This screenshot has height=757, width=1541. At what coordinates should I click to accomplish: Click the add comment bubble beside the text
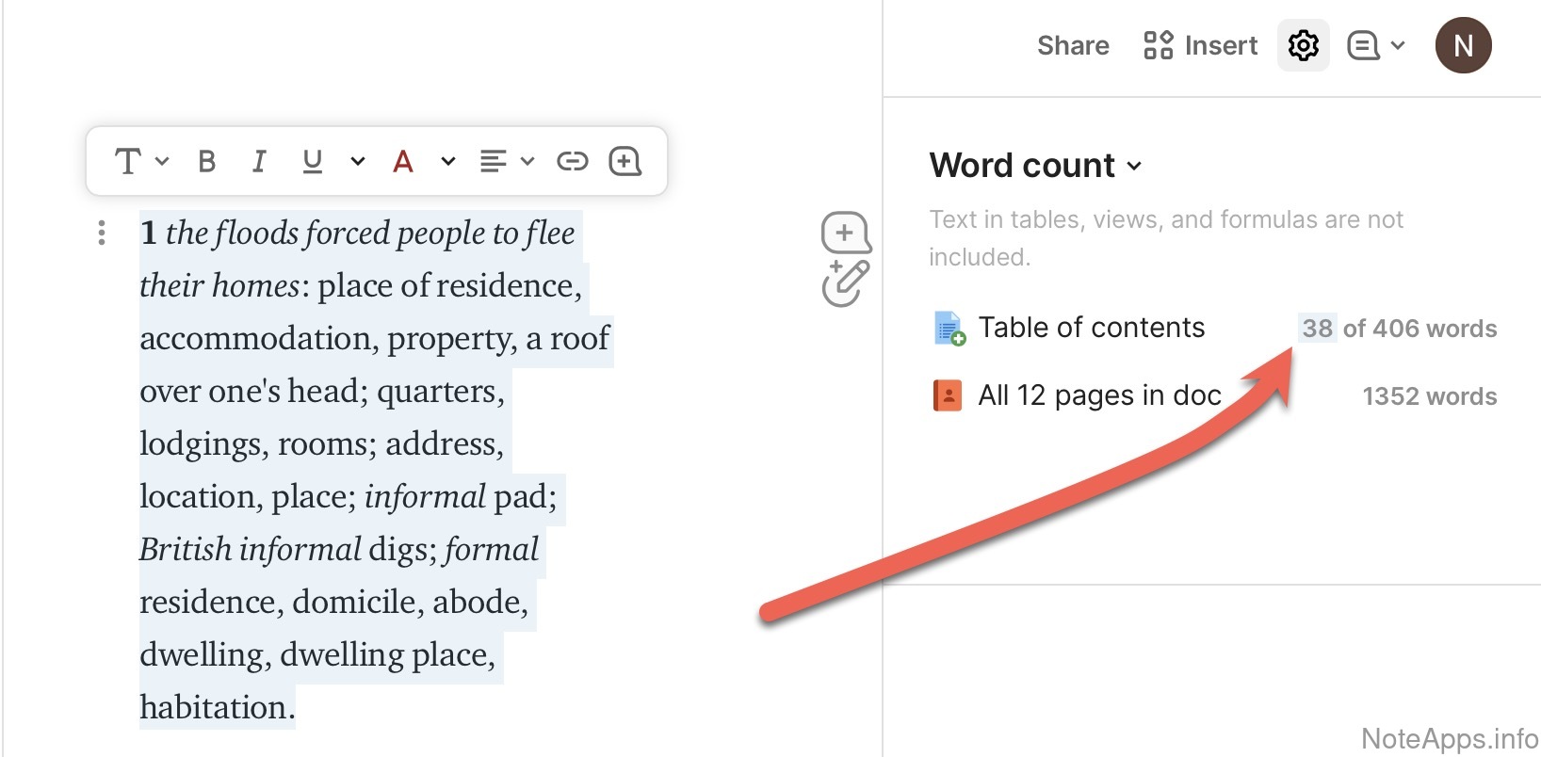click(845, 233)
